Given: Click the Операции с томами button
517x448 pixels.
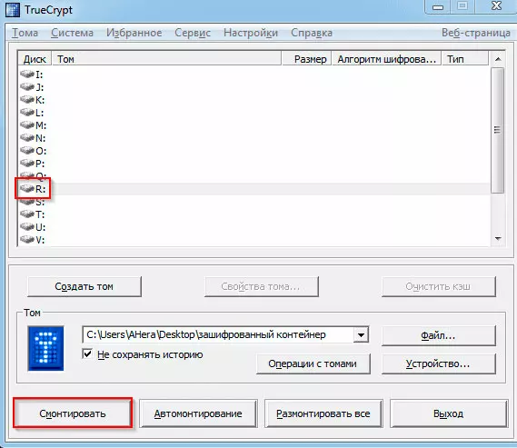Looking at the screenshot, I should click(x=313, y=363).
